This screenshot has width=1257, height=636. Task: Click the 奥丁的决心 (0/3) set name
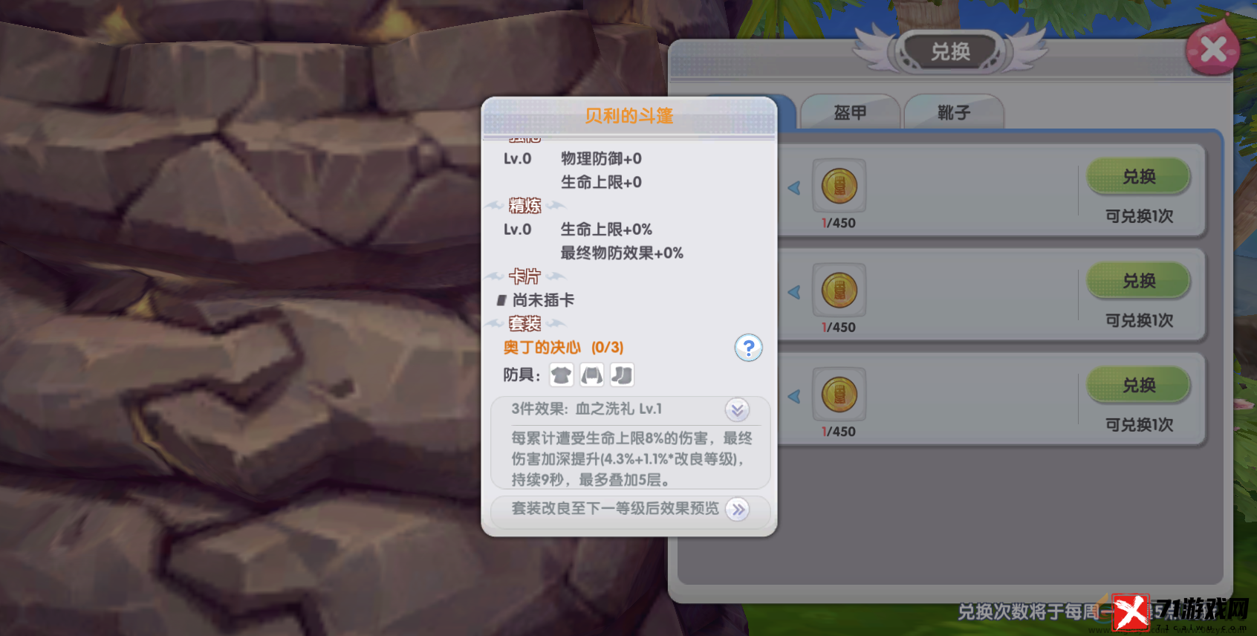coord(563,347)
